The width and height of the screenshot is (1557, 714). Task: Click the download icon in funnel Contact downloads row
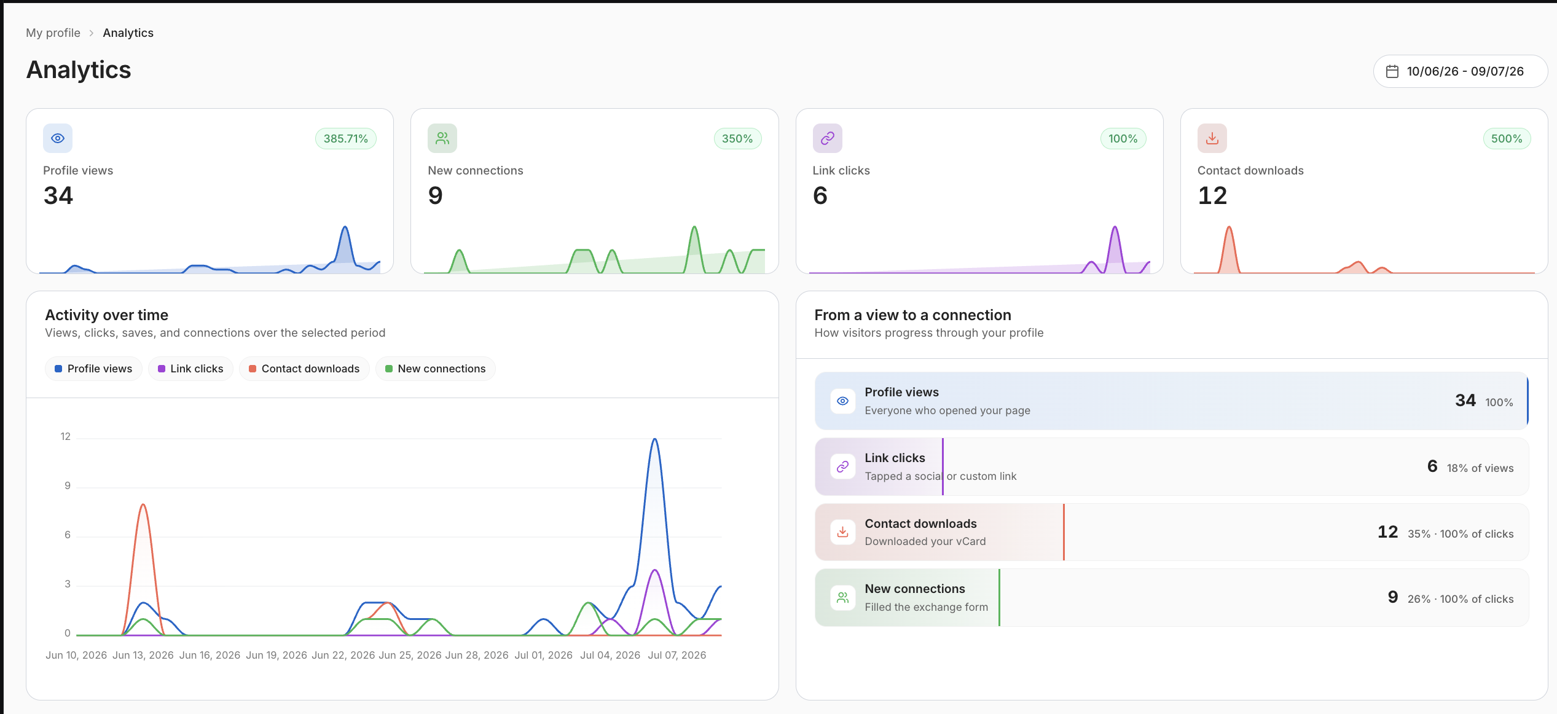pyautogui.click(x=843, y=532)
